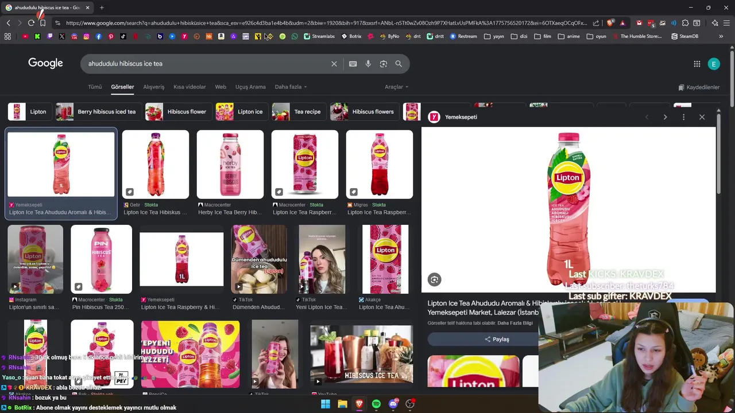Show more bookmarks with the chevron
735x413 pixels.
721,36
